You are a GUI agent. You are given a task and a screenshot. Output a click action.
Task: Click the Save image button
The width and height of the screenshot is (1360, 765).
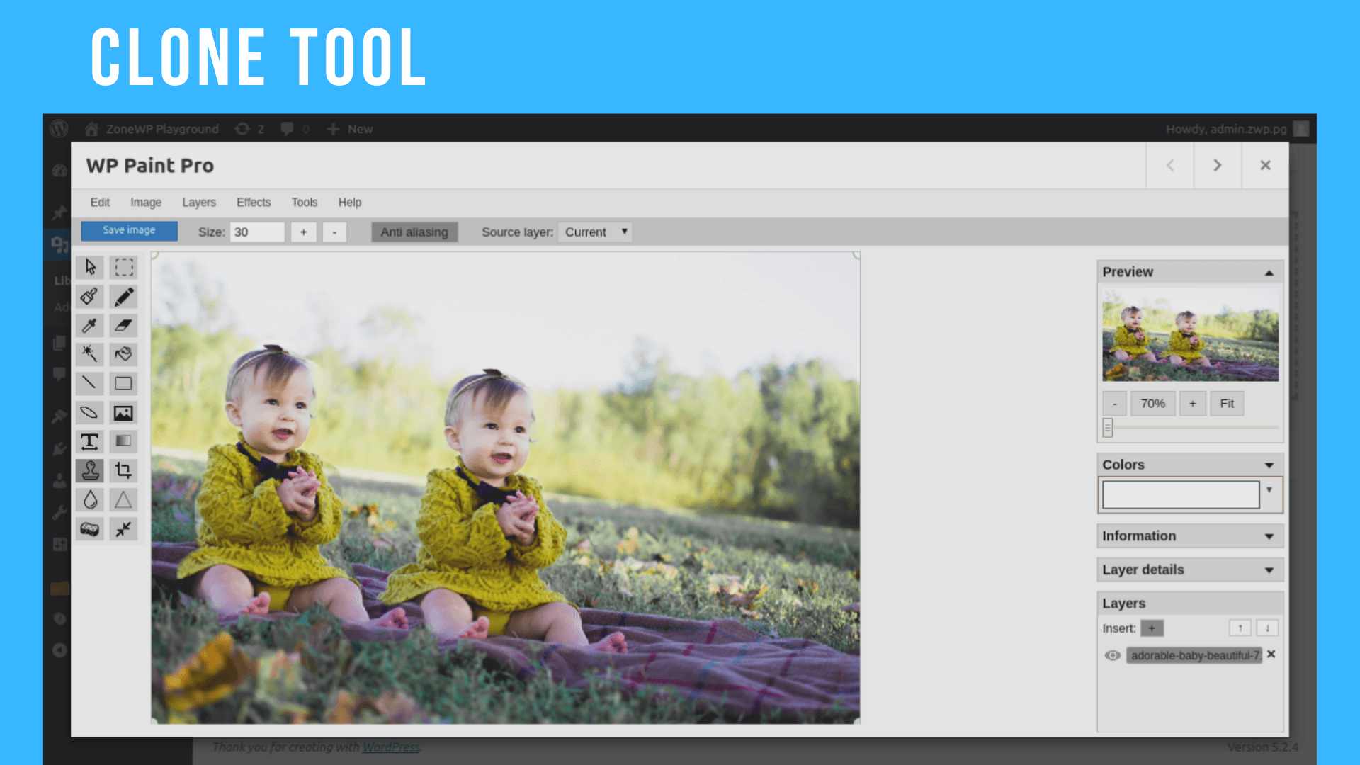129,230
